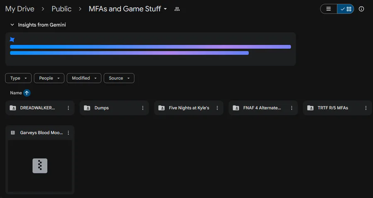The width and height of the screenshot is (373, 198).
Task: Expand the Modified filter dropdown
Action: (84, 78)
